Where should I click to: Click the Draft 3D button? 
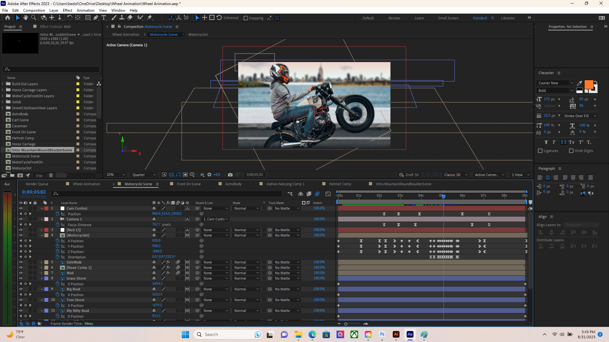(x=409, y=175)
